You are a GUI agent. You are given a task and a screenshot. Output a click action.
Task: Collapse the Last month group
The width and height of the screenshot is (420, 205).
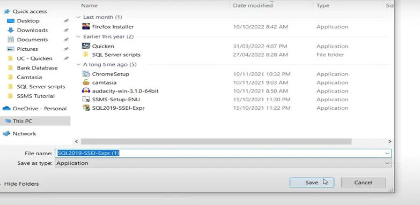point(78,17)
